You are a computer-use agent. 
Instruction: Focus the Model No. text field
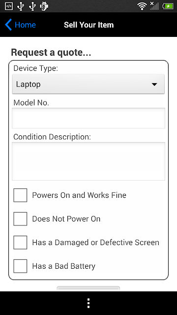coord(88,118)
